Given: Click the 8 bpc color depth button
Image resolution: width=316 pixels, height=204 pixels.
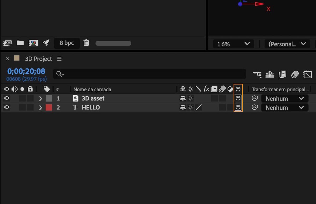Looking at the screenshot, I should click(67, 43).
